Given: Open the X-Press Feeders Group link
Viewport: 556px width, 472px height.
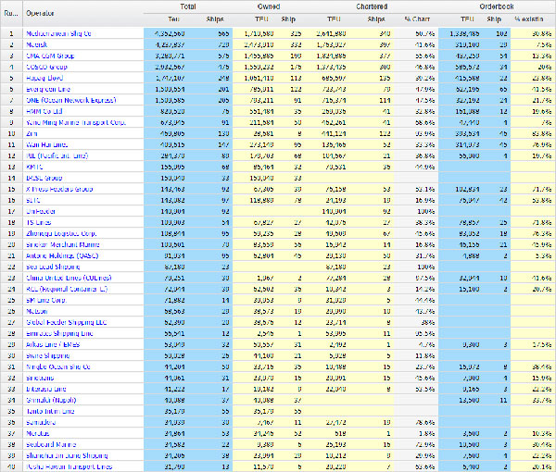Looking at the screenshot, I should pyautogui.click(x=59, y=189).
